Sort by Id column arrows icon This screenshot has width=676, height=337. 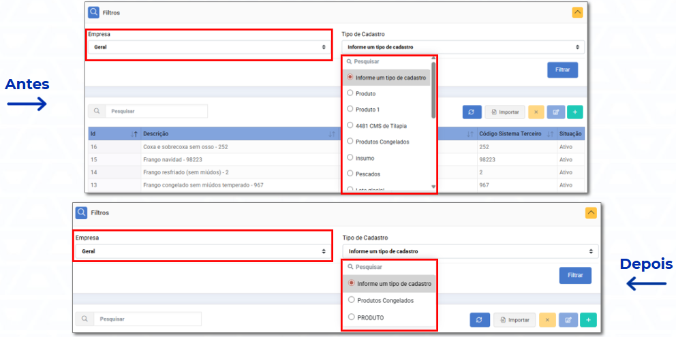point(134,134)
